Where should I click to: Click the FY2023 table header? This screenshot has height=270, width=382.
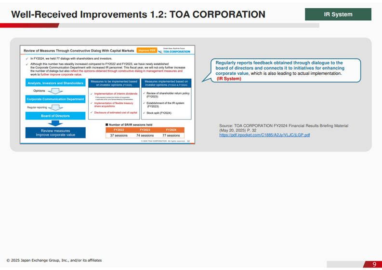pyautogui.click(x=145, y=130)
